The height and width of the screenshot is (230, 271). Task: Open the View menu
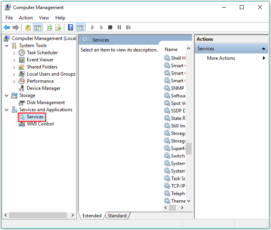click(44, 18)
